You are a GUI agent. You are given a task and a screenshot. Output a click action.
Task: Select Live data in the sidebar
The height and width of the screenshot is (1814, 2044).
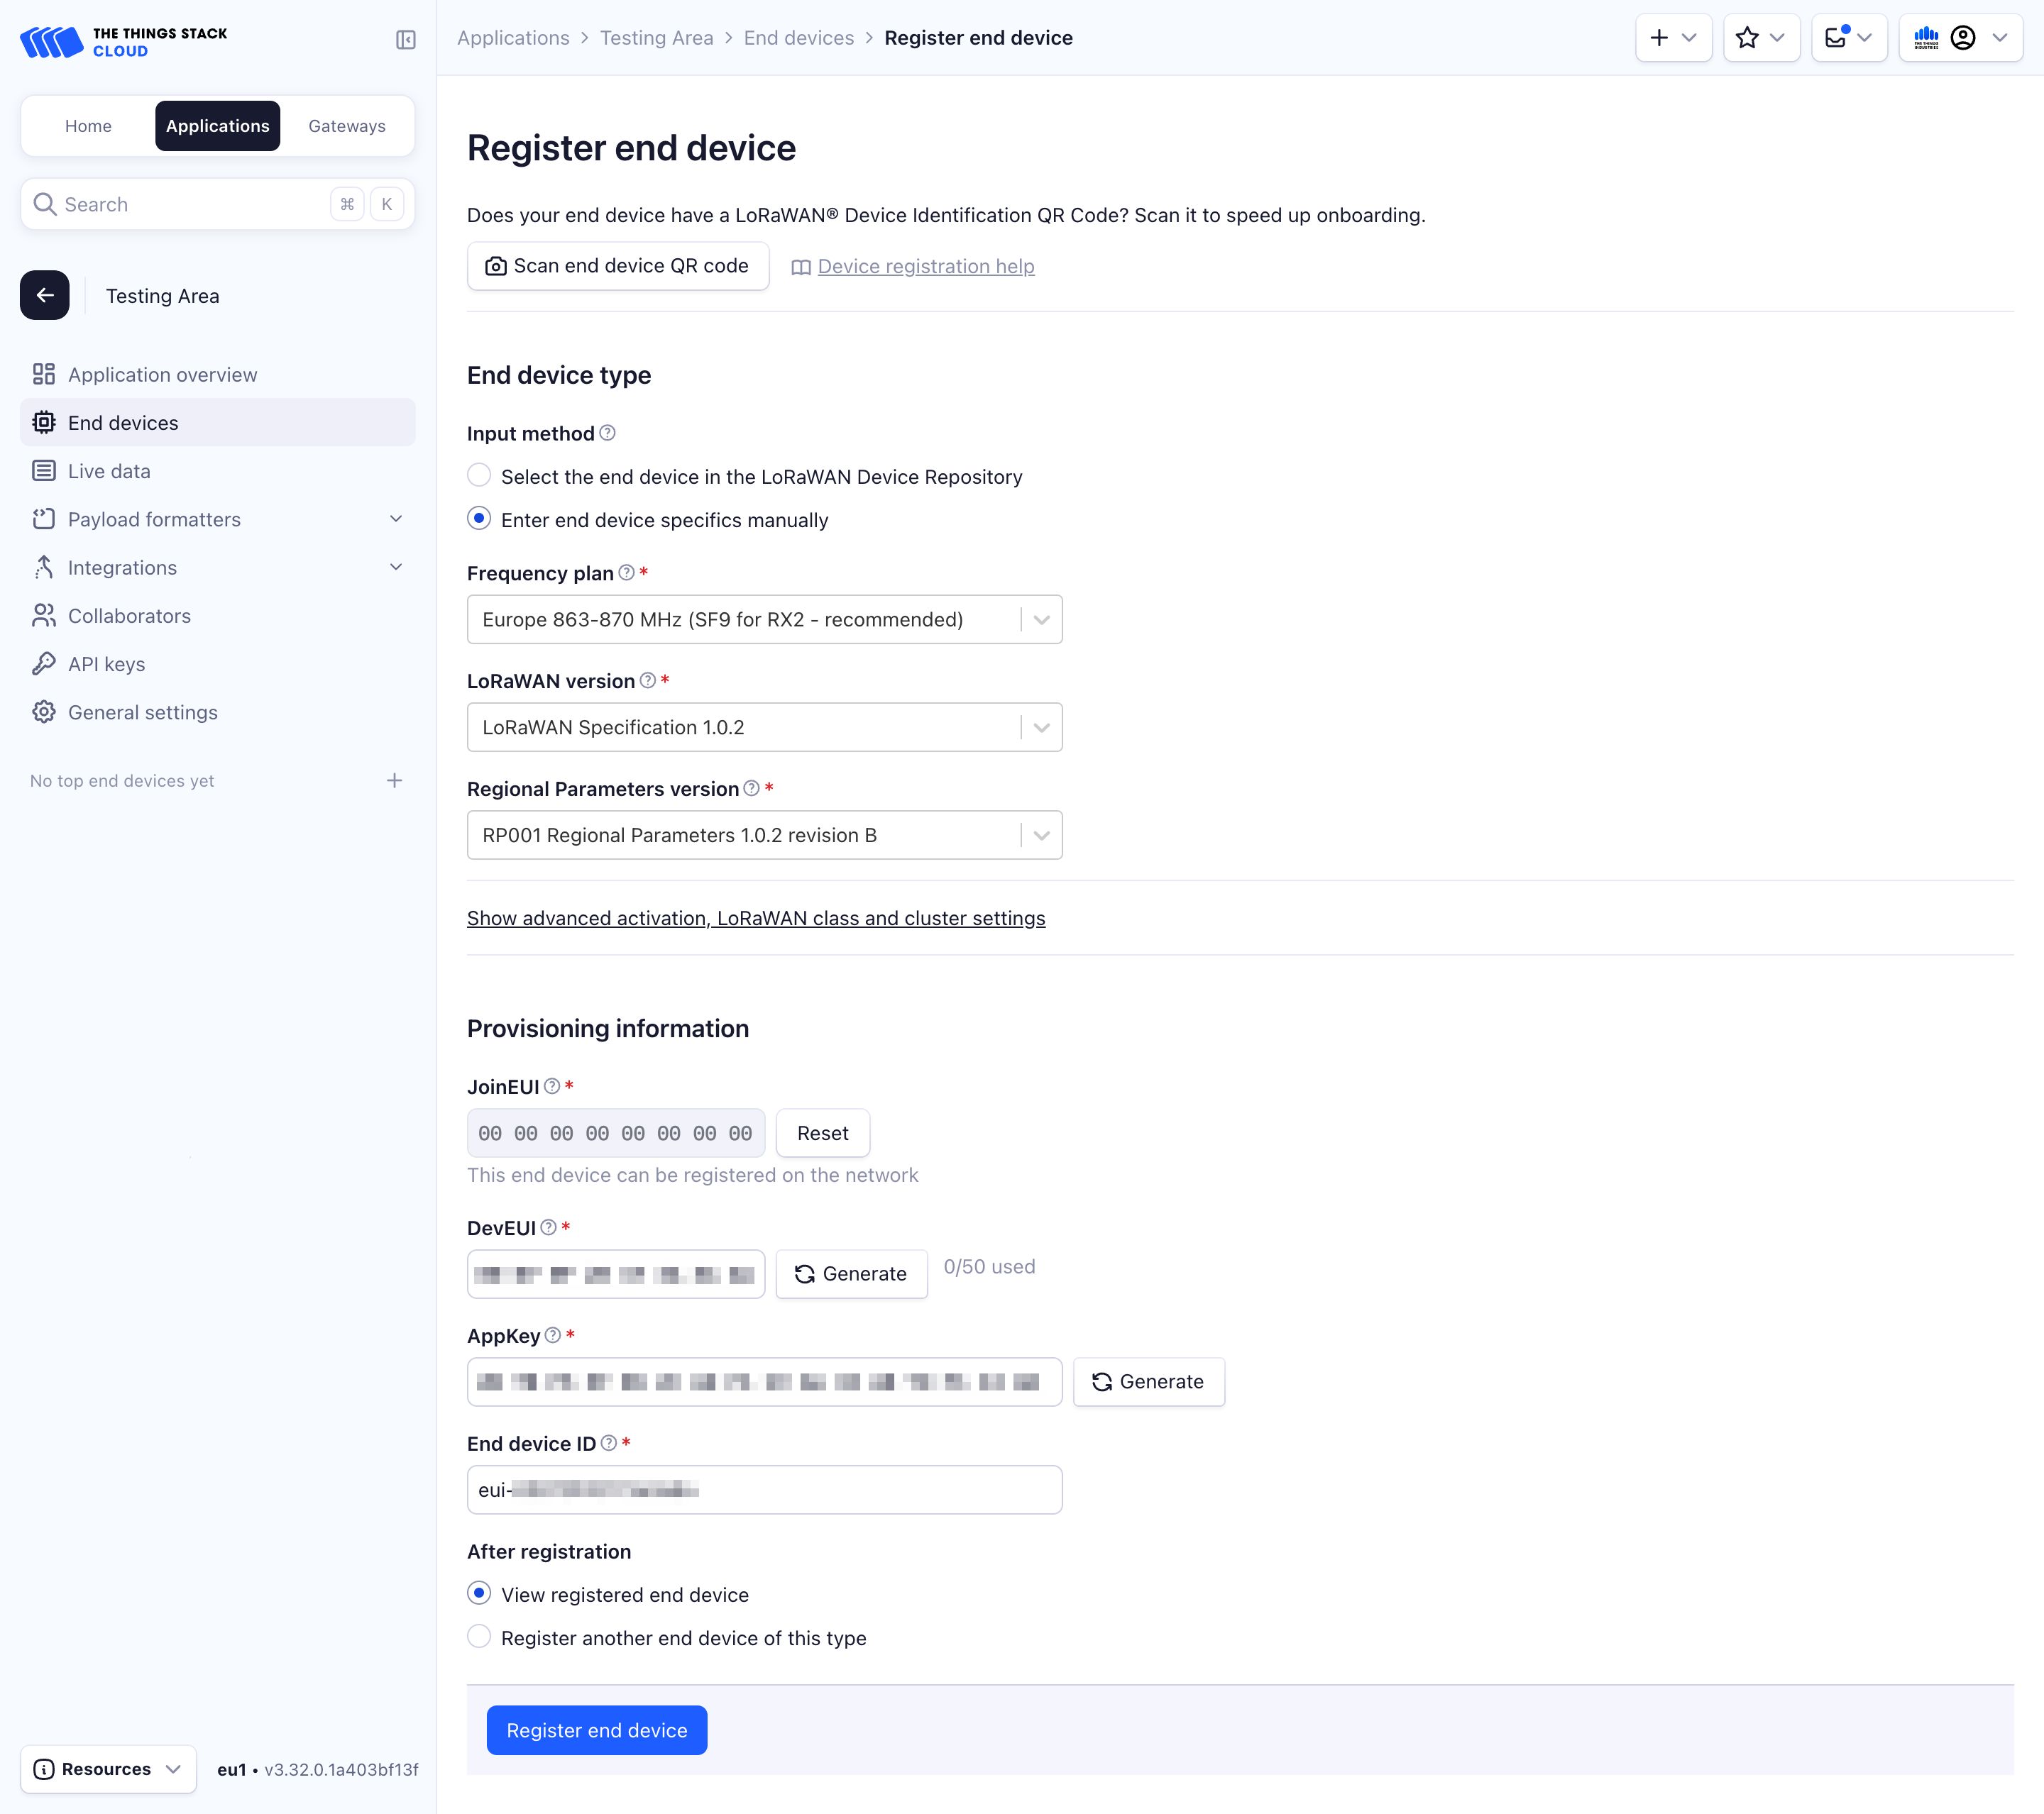click(108, 470)
